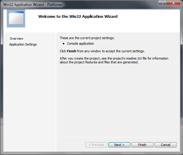Click the greyed-out < Previous button
The image size is (183, 155).
(x=96, y=145)
